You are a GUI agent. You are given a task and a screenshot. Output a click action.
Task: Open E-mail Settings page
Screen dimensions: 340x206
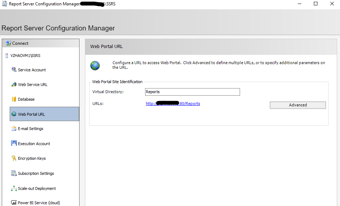coord(30,129)
